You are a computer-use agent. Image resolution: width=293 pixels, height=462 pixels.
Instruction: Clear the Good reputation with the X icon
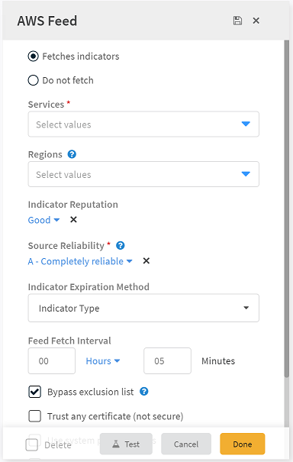click(x=73, y=219)
